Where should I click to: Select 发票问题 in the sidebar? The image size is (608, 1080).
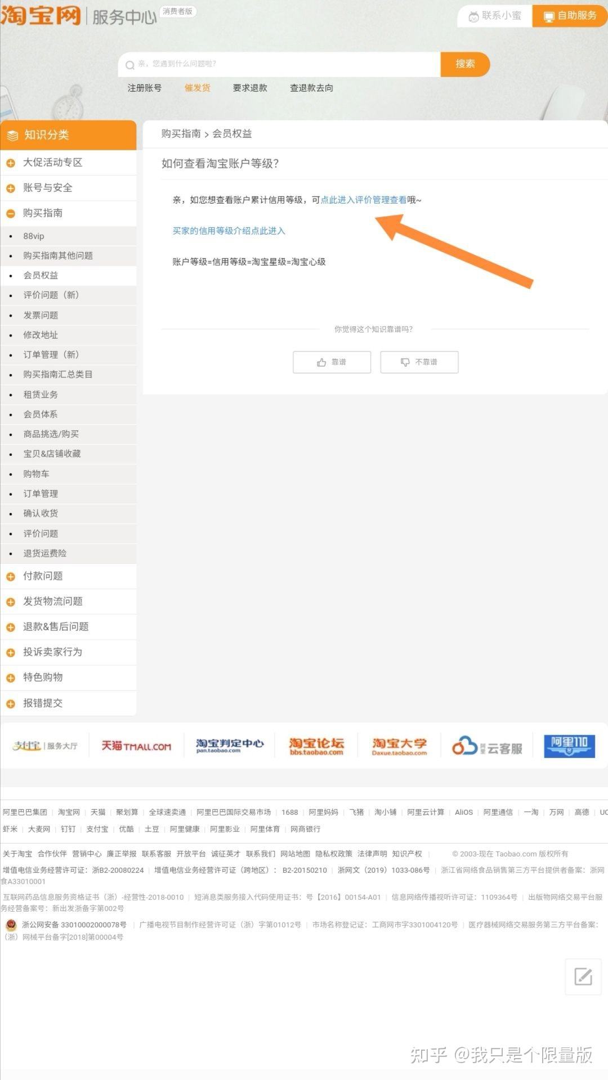pyautogui.click(x=68, y=315)
